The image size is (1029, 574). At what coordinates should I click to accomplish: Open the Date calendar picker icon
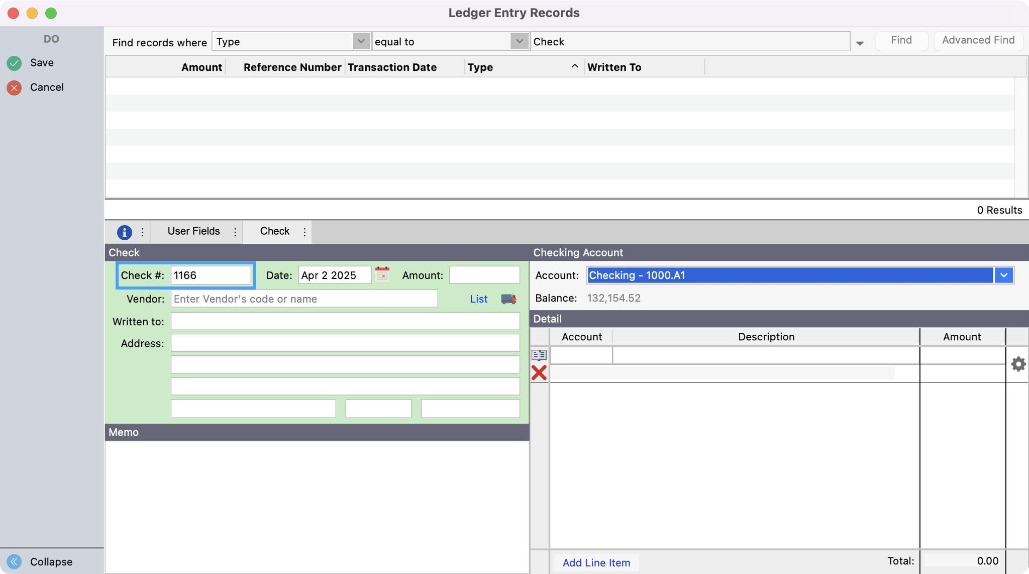click(382, 274)
